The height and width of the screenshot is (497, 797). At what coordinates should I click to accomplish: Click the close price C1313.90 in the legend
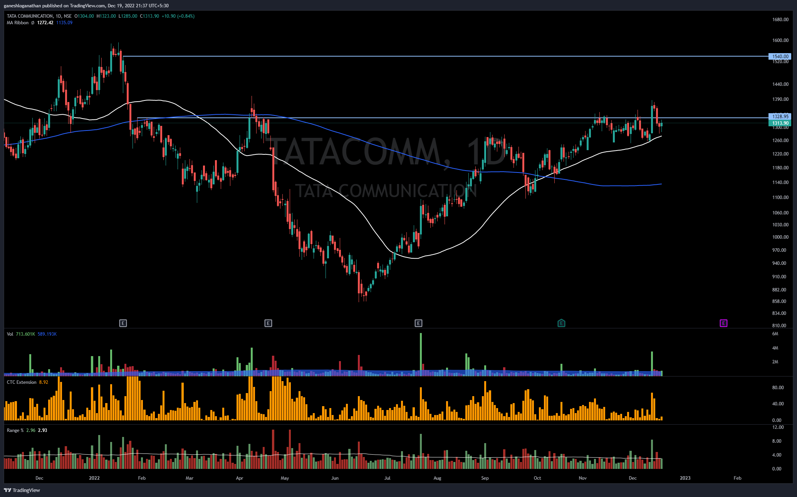[x=149, y=16]
